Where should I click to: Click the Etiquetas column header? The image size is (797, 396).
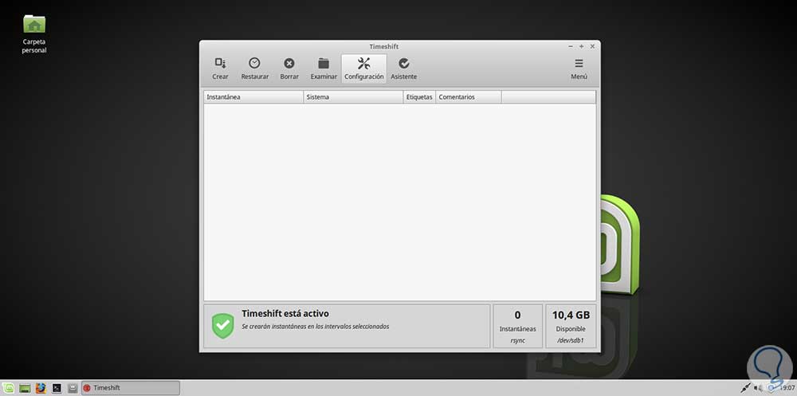(x=419, y=97)
